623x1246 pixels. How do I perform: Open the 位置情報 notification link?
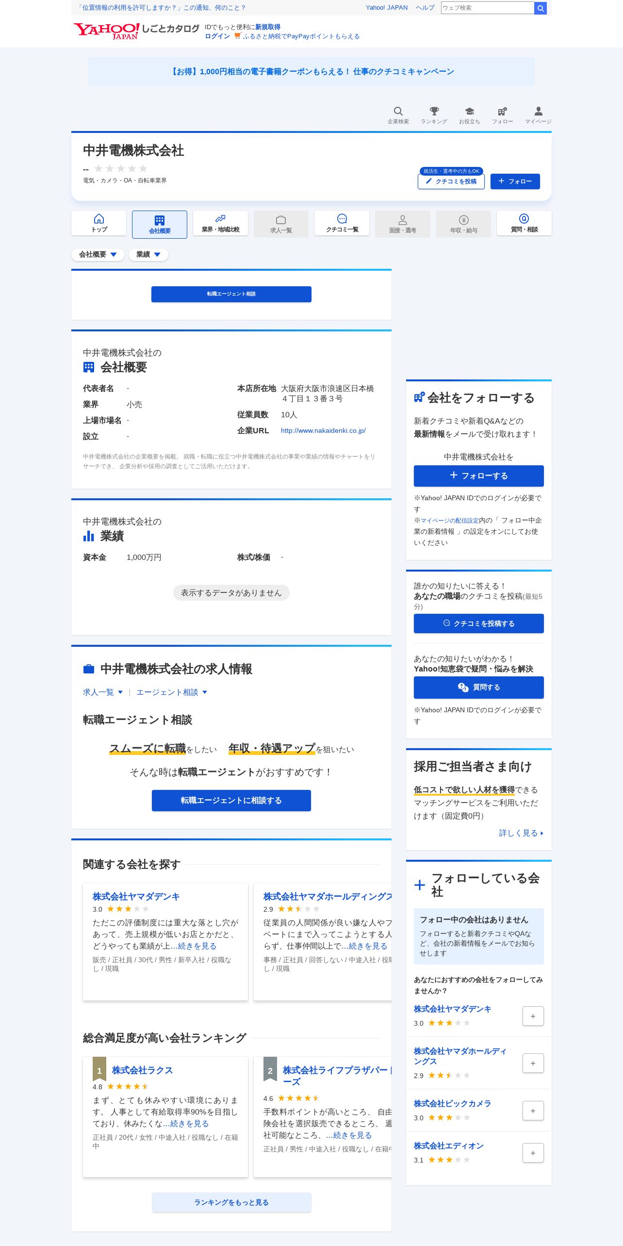coord(162,8)
